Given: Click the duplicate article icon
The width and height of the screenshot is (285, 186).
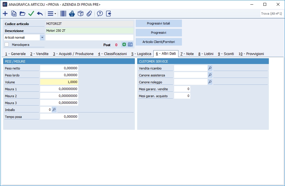Looking at the screenshot, I should point(14,14).
